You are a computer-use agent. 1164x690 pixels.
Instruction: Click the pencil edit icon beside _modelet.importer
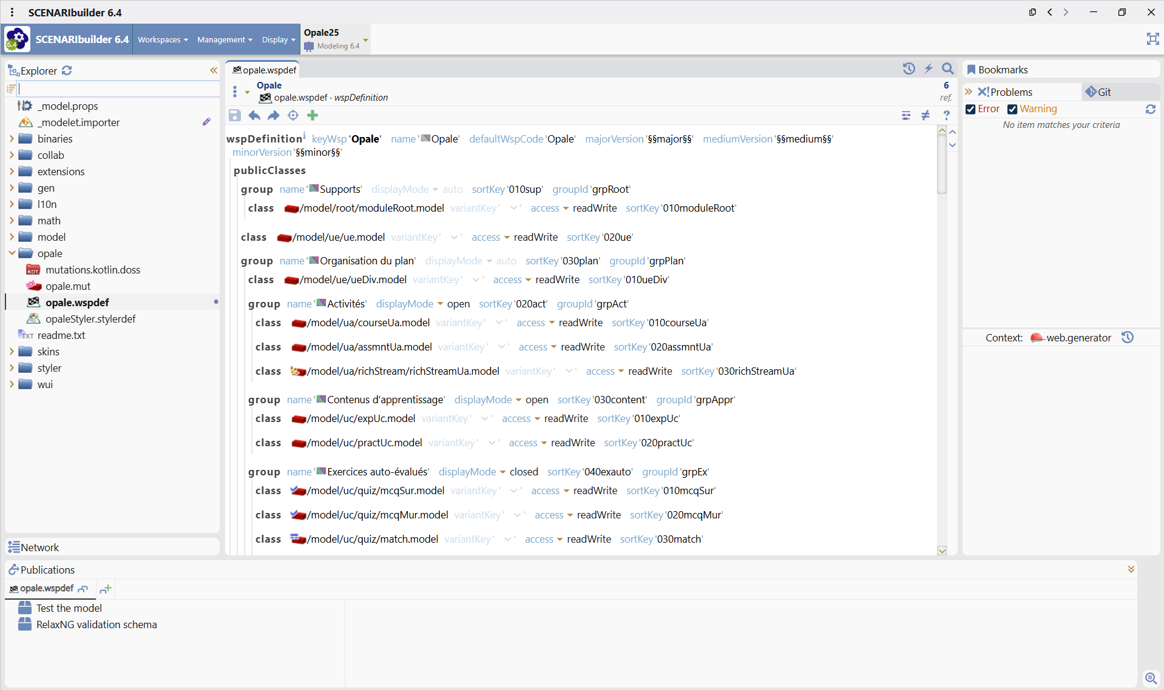(207, 122)
